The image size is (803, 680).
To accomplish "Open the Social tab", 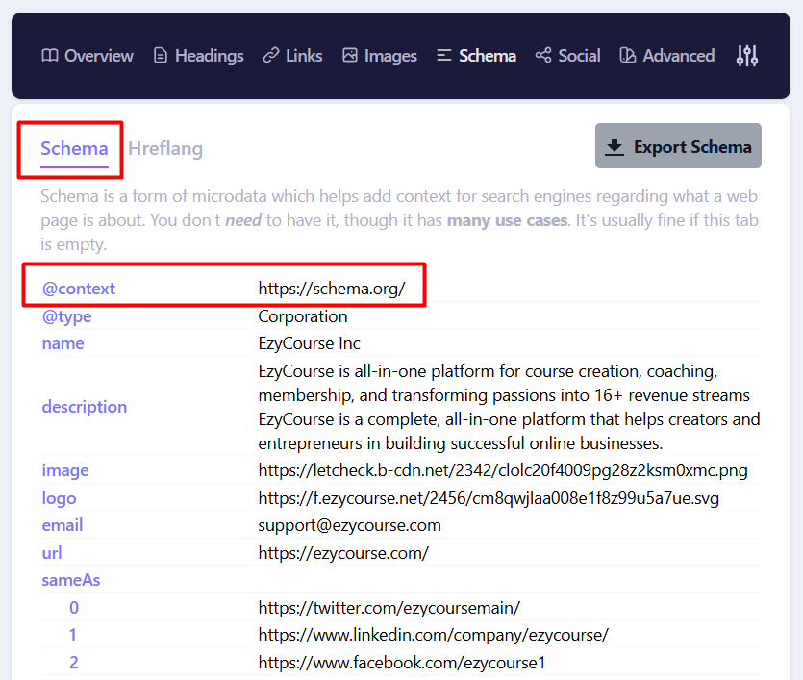I will click(x=567, y=55).
